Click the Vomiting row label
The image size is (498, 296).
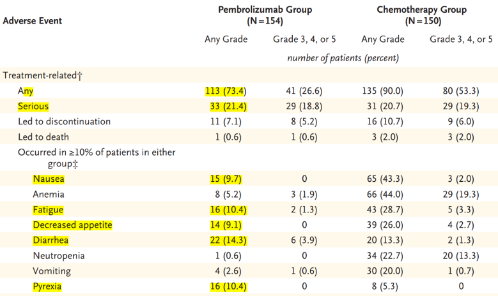[x=52, y=271]
